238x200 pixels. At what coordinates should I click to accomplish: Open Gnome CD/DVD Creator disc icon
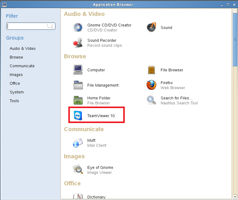pos(78,27)
